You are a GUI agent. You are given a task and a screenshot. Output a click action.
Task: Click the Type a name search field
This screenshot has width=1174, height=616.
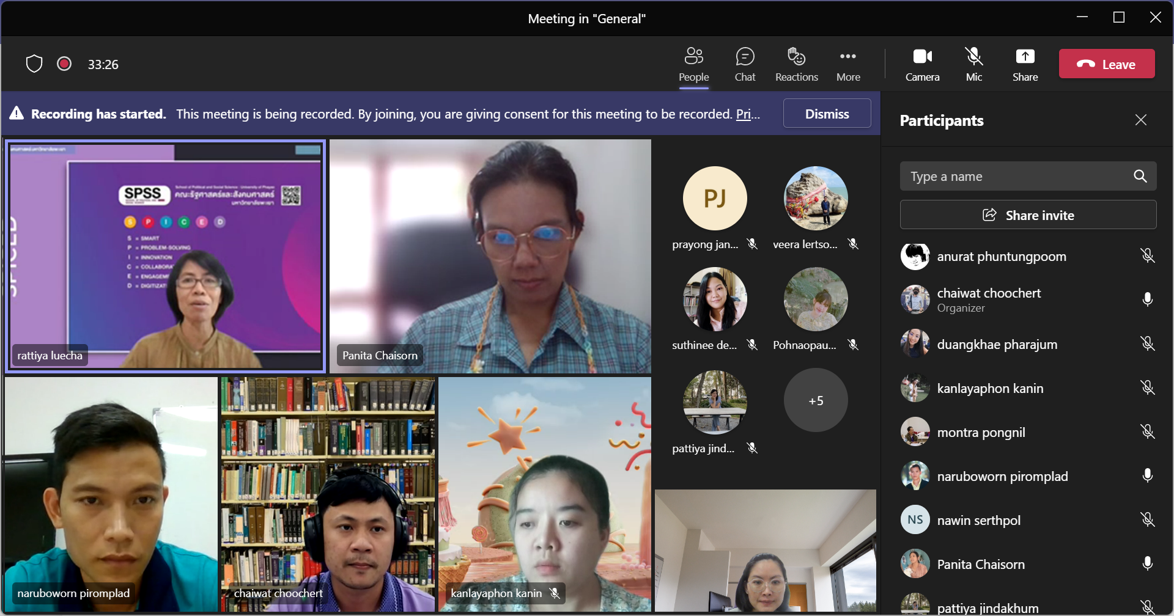pyautogui.click(x=1015, y=177)
